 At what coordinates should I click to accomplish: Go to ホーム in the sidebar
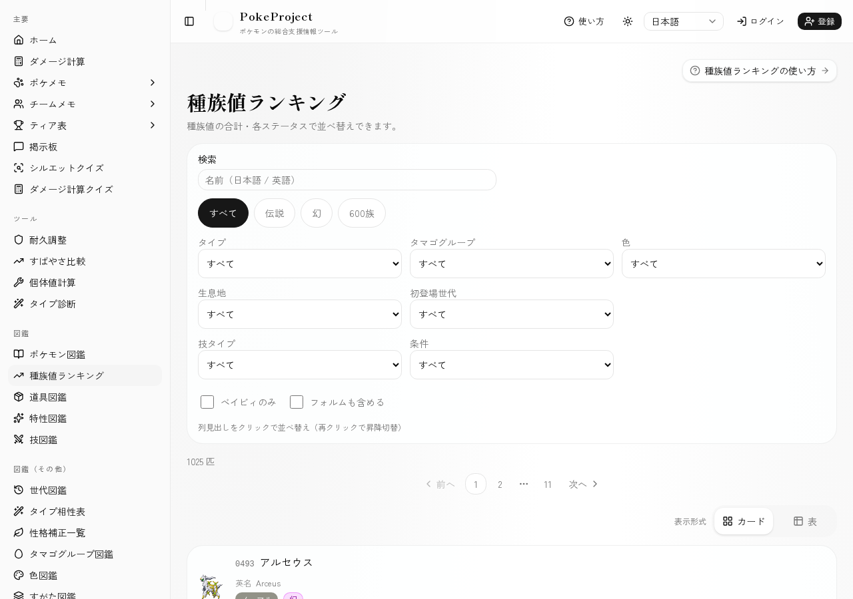pyautogui.click(x=85, y=40)
